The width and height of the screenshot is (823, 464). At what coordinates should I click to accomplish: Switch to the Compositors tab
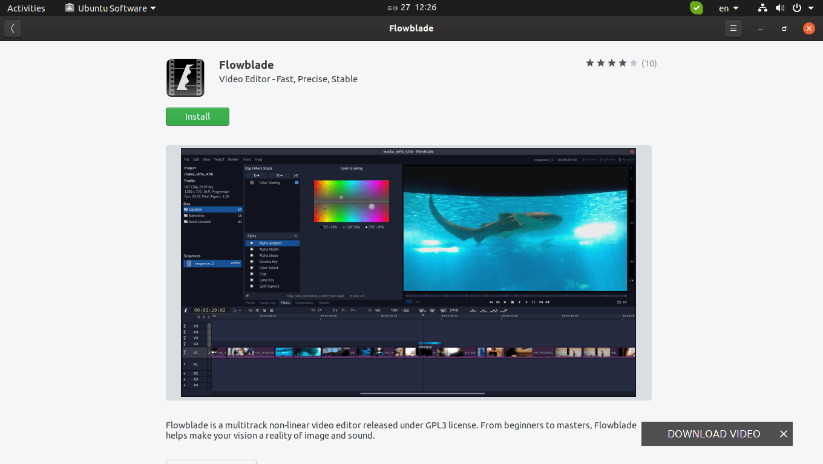click(x=304, y=302)
